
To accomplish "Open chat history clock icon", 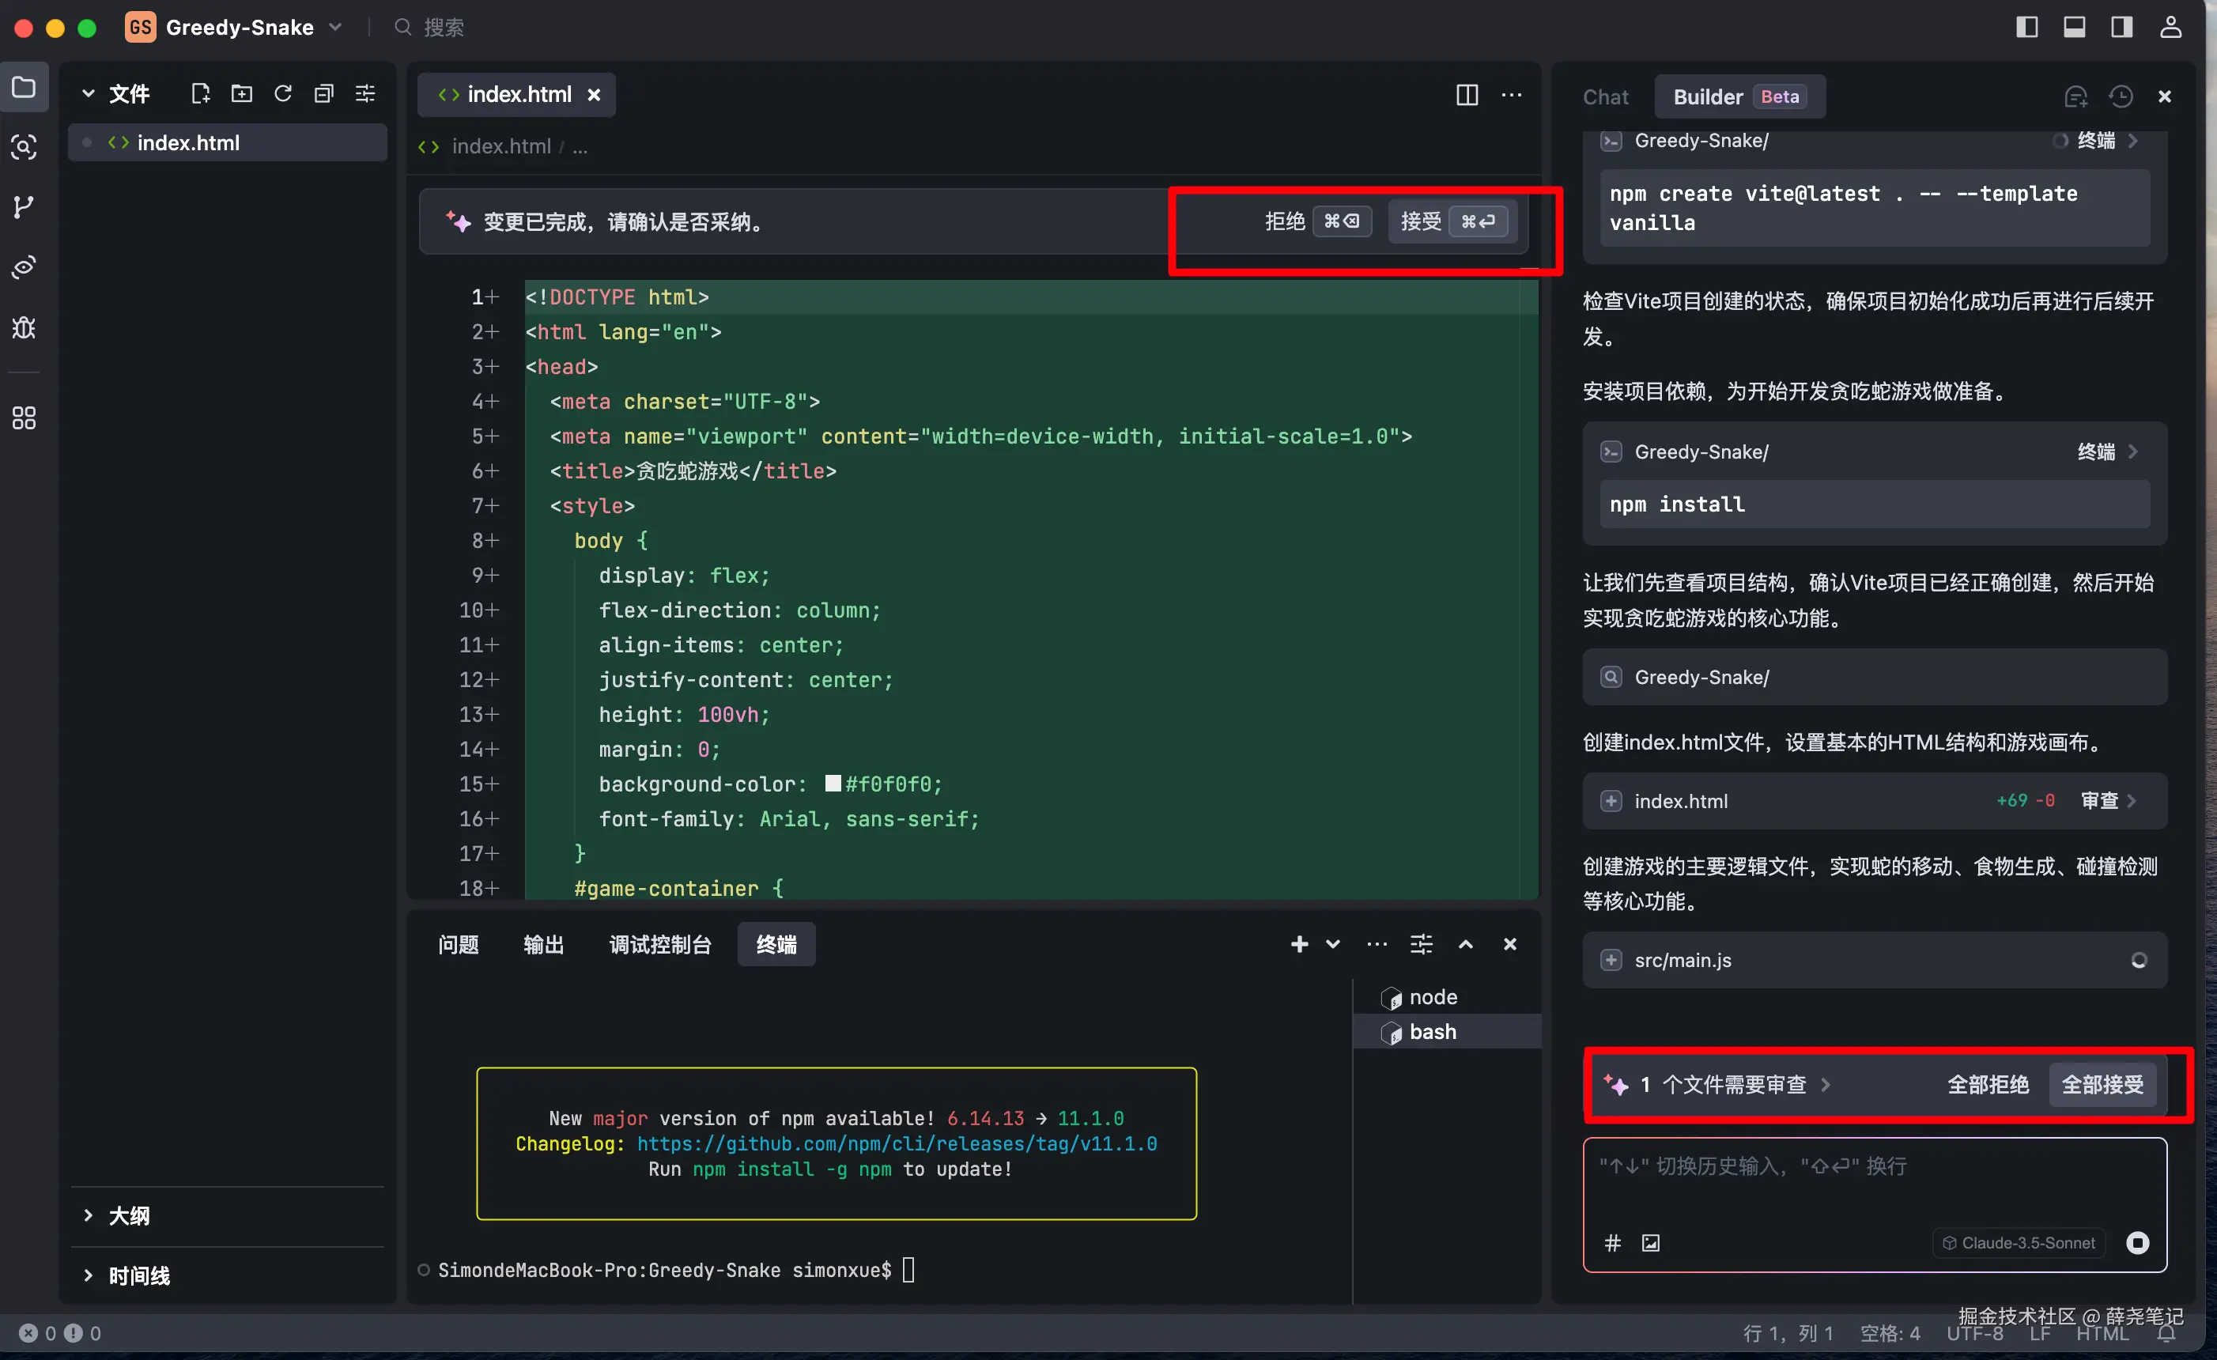I will [x=2121, y=96].
